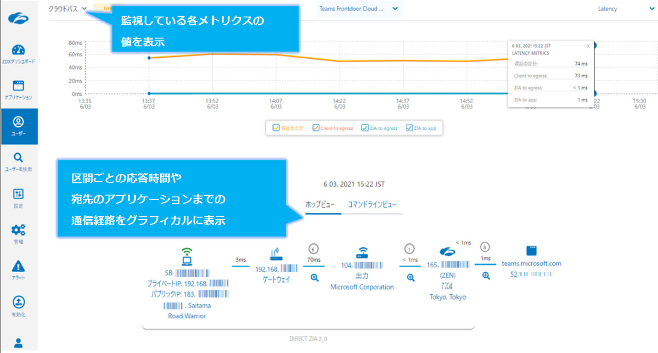Click the 73 ms Client to egress value
The width and height of the screenshot is (658, 353).
(581, 76)
